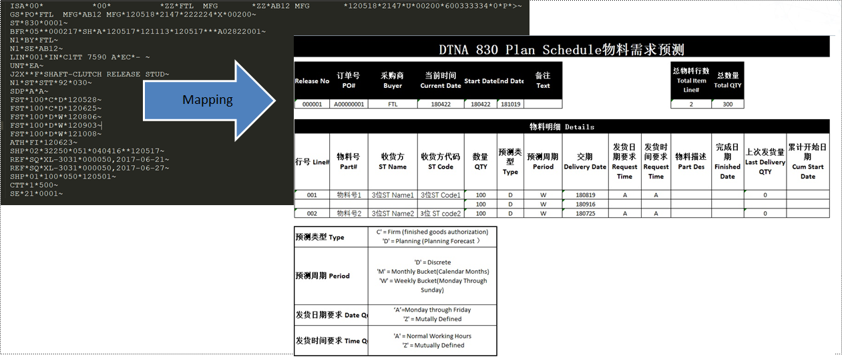Select the CTT*1*500~ line in EDI text
The image size is (842, 359).
(35, 184)
